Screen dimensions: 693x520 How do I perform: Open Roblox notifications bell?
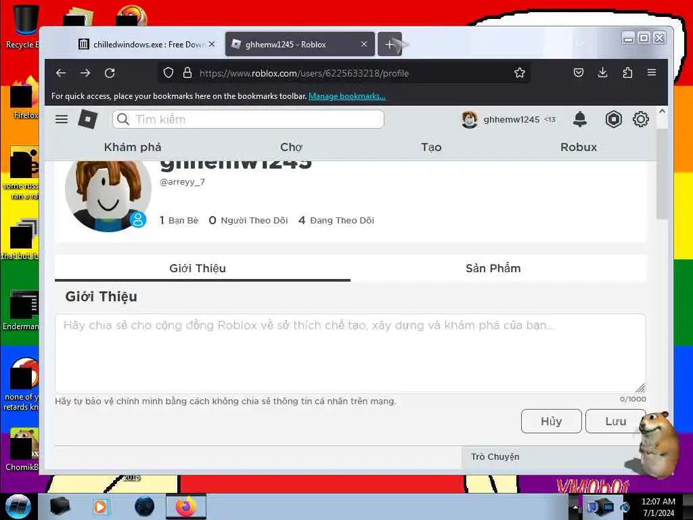580,119
